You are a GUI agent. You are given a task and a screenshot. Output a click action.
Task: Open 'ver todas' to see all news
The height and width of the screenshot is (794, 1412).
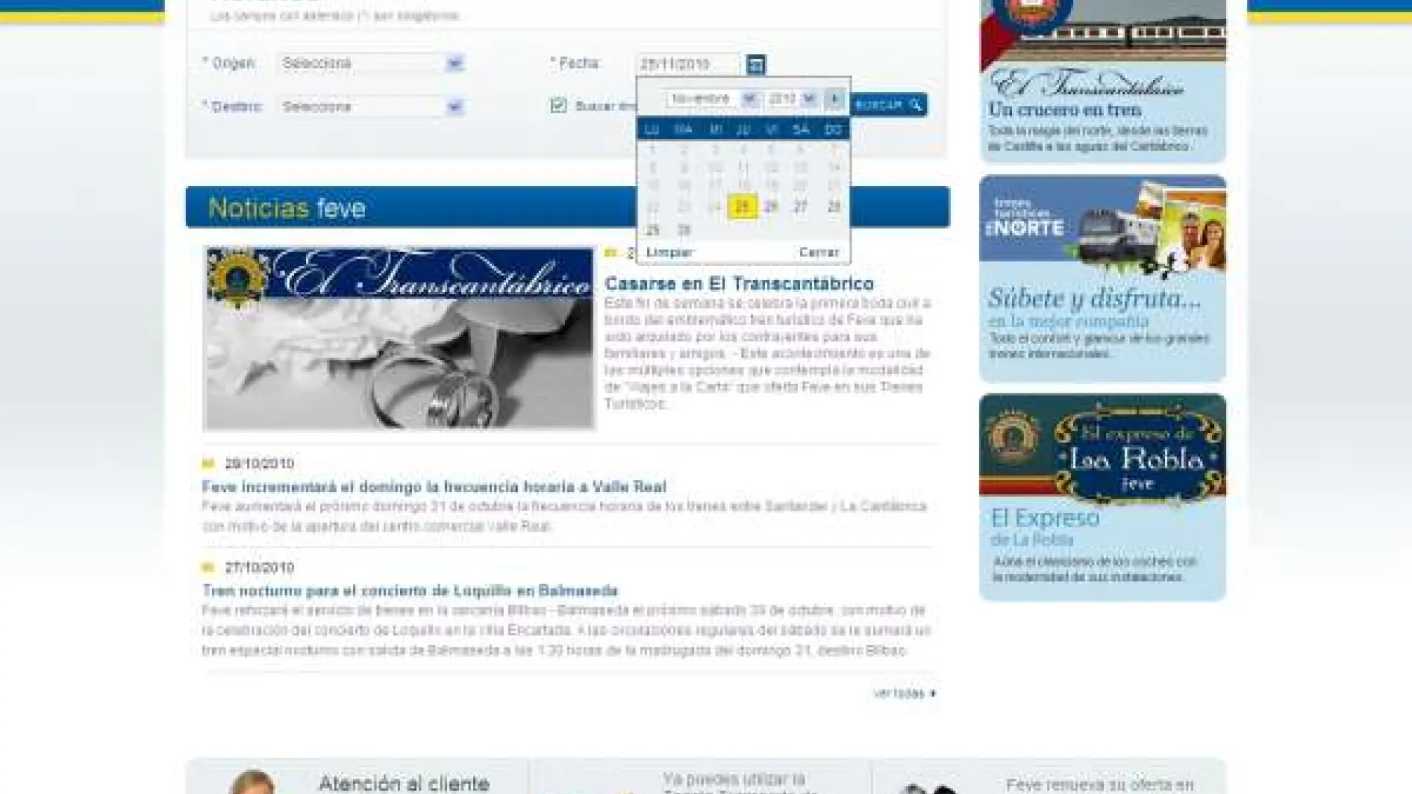tap(902, 692)
